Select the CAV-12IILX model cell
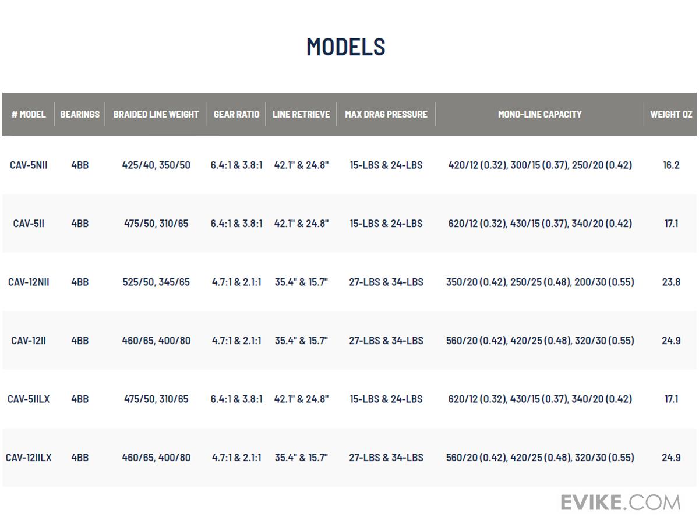The image size is (699, 524). [x=29, y=458]
